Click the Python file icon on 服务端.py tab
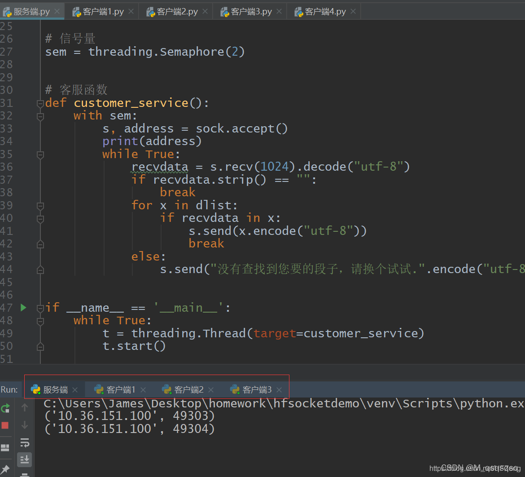 pos(7,12)
